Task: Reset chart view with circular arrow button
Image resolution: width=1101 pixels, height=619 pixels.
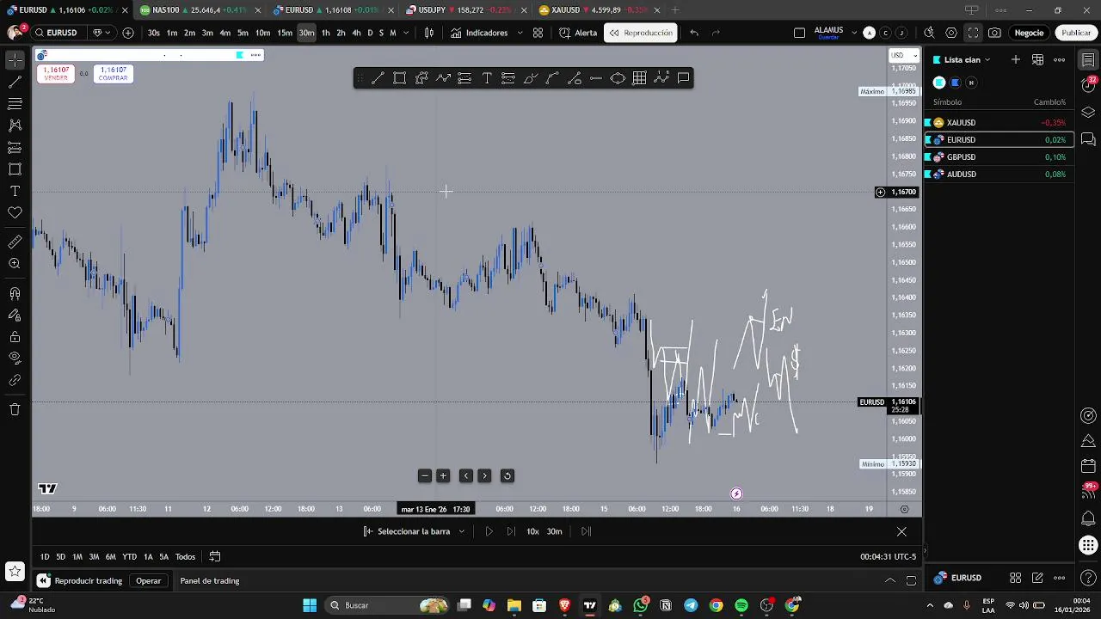Action: (507, 475)
